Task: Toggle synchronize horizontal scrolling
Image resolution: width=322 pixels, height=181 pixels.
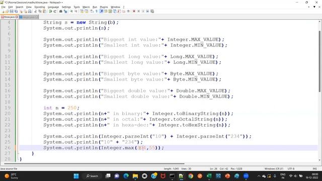Action: pyautogui.click(x=86, y=11)
